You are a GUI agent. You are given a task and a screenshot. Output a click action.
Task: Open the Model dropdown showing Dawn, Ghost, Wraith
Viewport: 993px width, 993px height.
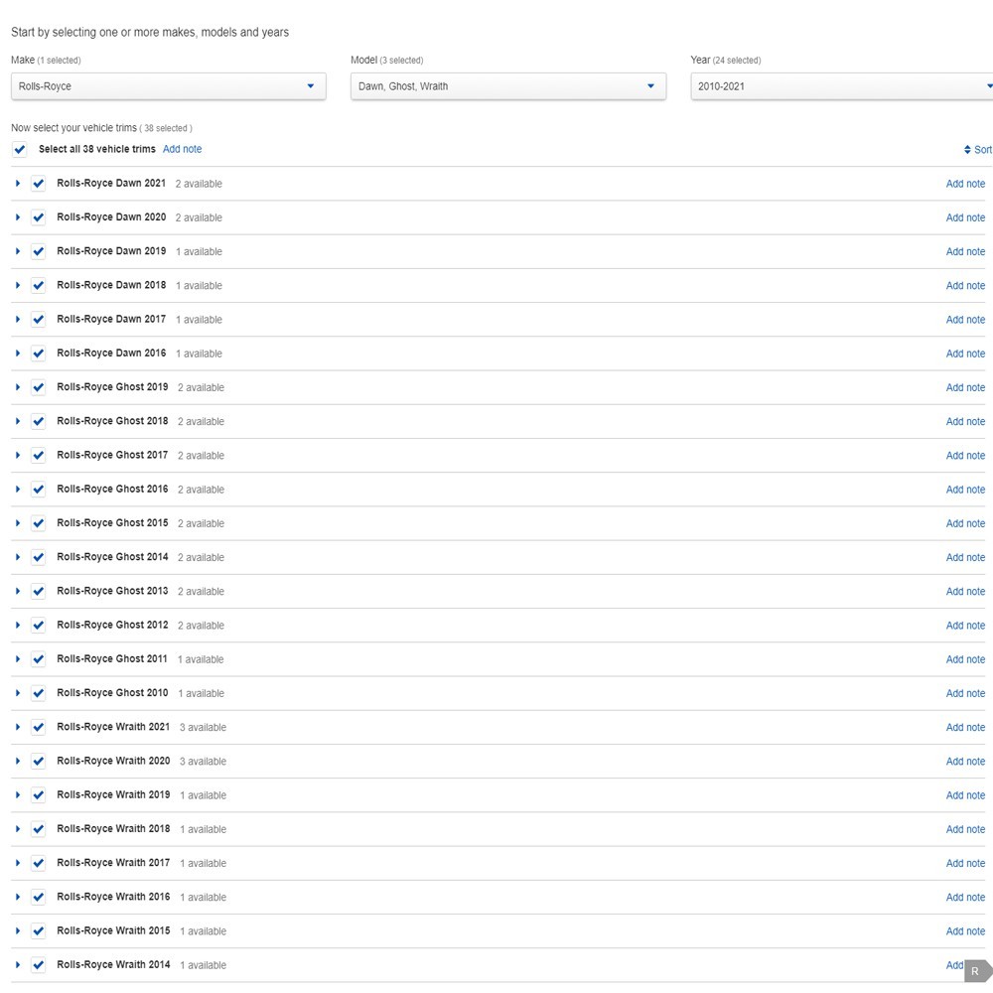coord(507,86)
